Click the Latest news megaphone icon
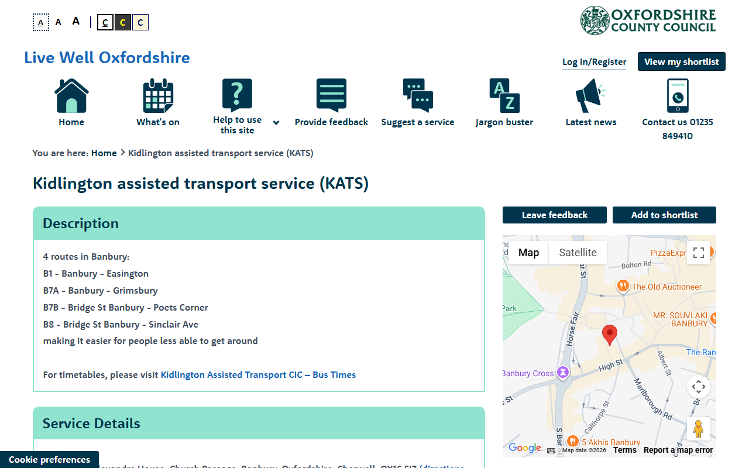749x468 pixels. point(590,95)
